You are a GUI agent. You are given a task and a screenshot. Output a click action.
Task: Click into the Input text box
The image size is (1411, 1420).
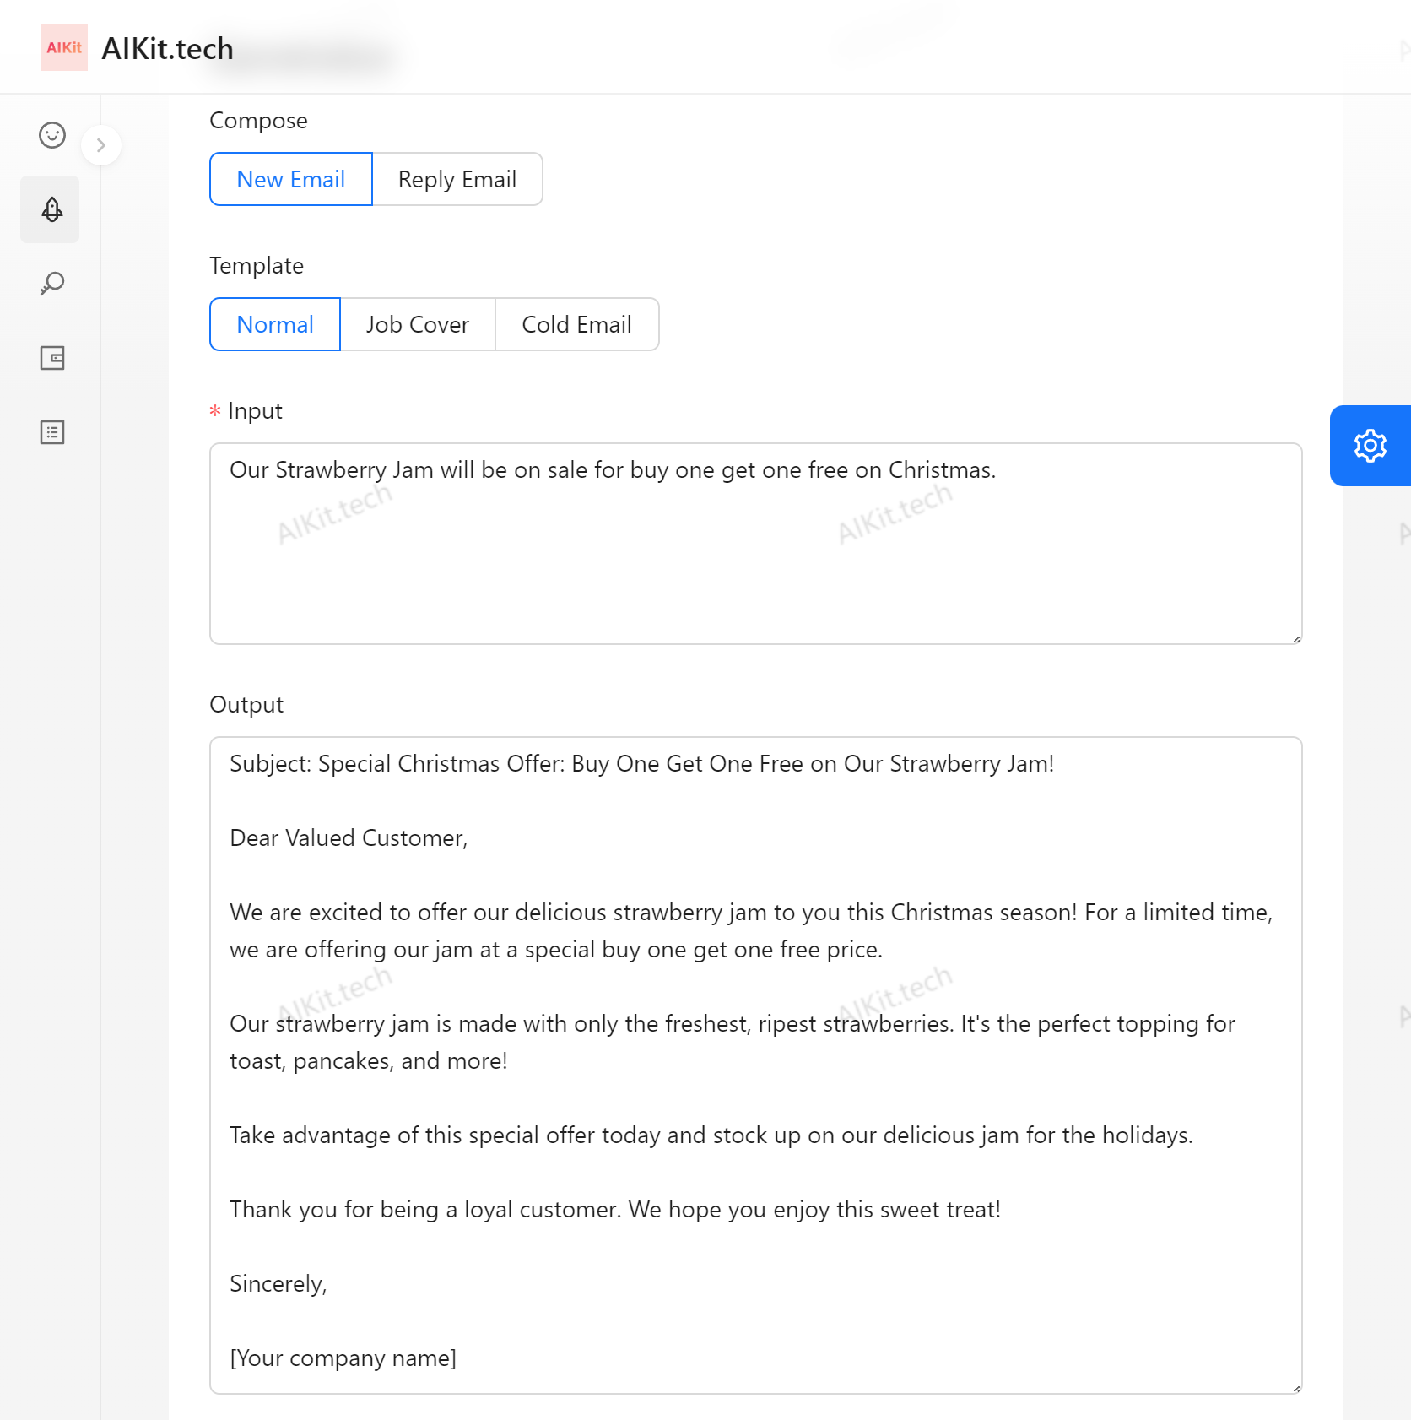coord(755,557)
